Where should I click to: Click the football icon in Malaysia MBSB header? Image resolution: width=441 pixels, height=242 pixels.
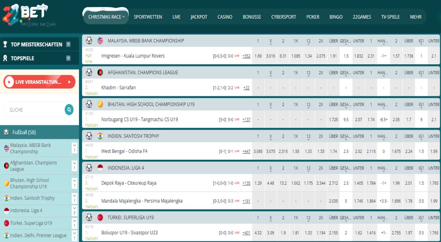(89, 40)
